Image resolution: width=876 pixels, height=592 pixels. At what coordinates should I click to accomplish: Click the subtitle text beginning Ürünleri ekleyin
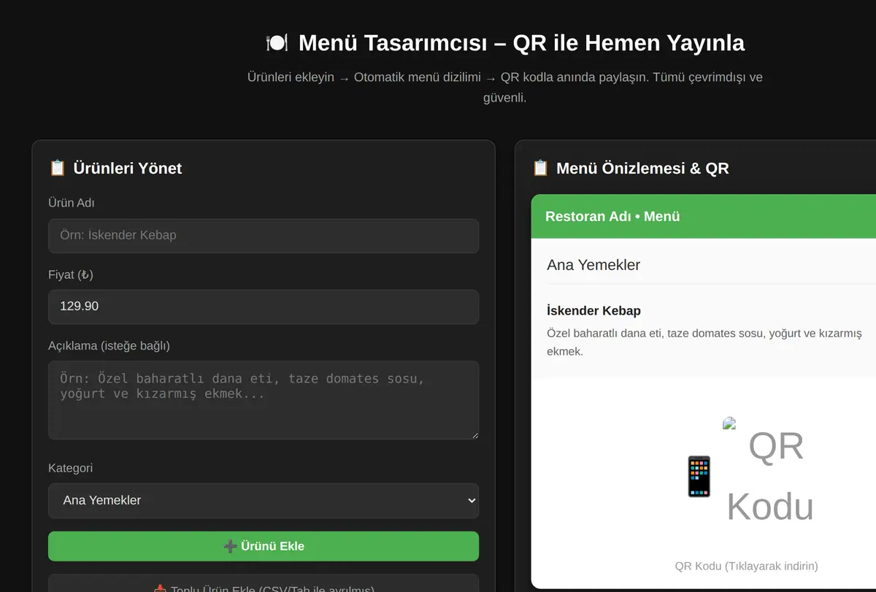click(x=505, y=87)
